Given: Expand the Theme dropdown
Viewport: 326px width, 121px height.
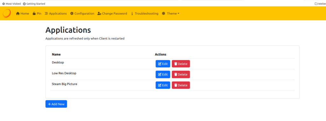Looking at the screenshot, I should tap(171, 13).
